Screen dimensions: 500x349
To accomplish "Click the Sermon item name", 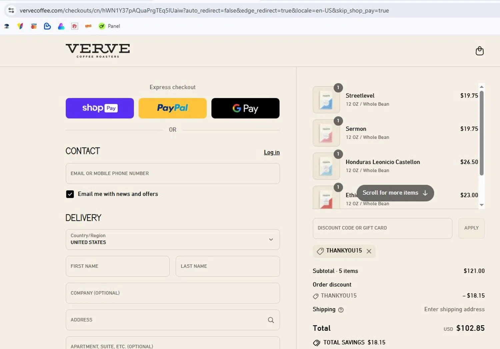I will [x=356, y=129].
